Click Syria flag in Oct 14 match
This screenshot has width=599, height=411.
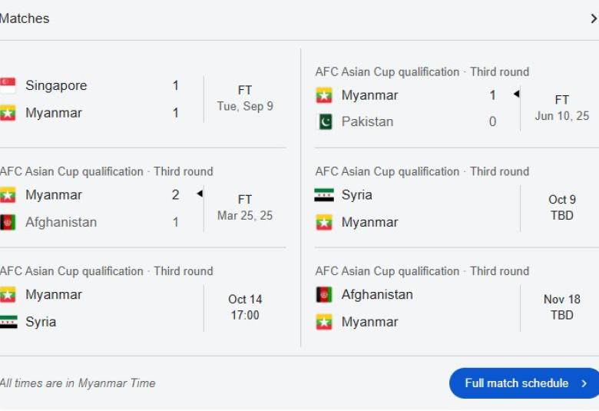(x=8, y=322)
